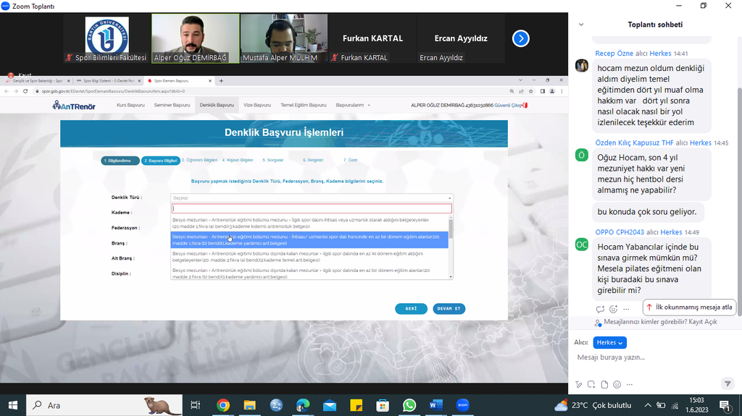Open the Kurs Başvuru menu item

(130, 105)
